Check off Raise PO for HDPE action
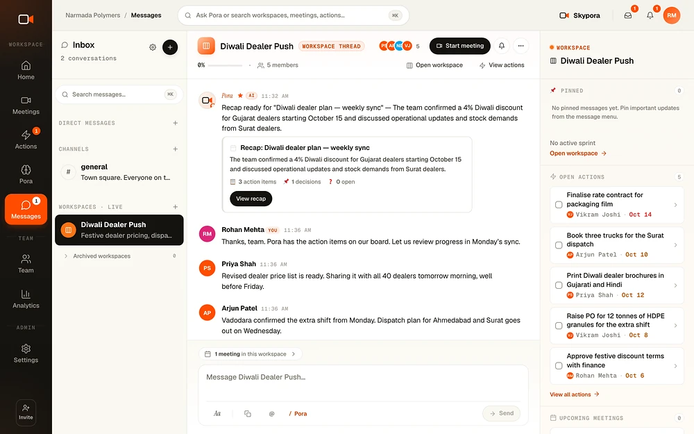 pyautogui.click(x=559, y=326)
